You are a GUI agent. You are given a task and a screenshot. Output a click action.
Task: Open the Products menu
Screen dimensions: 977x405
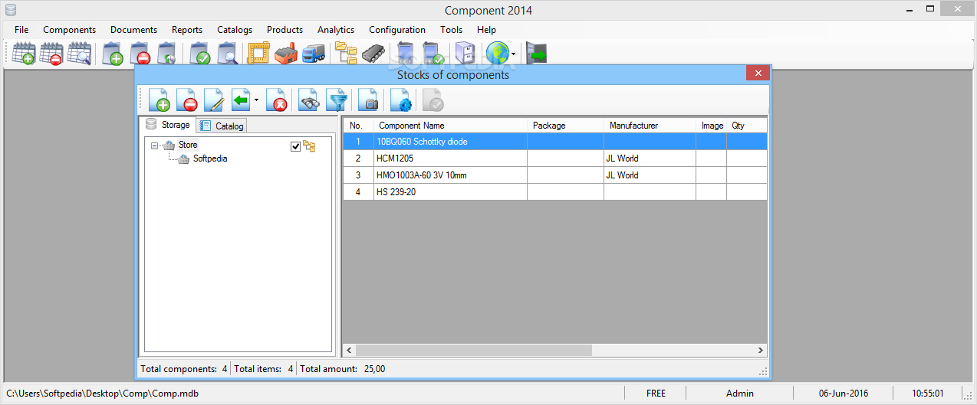(x=285, y=30)
